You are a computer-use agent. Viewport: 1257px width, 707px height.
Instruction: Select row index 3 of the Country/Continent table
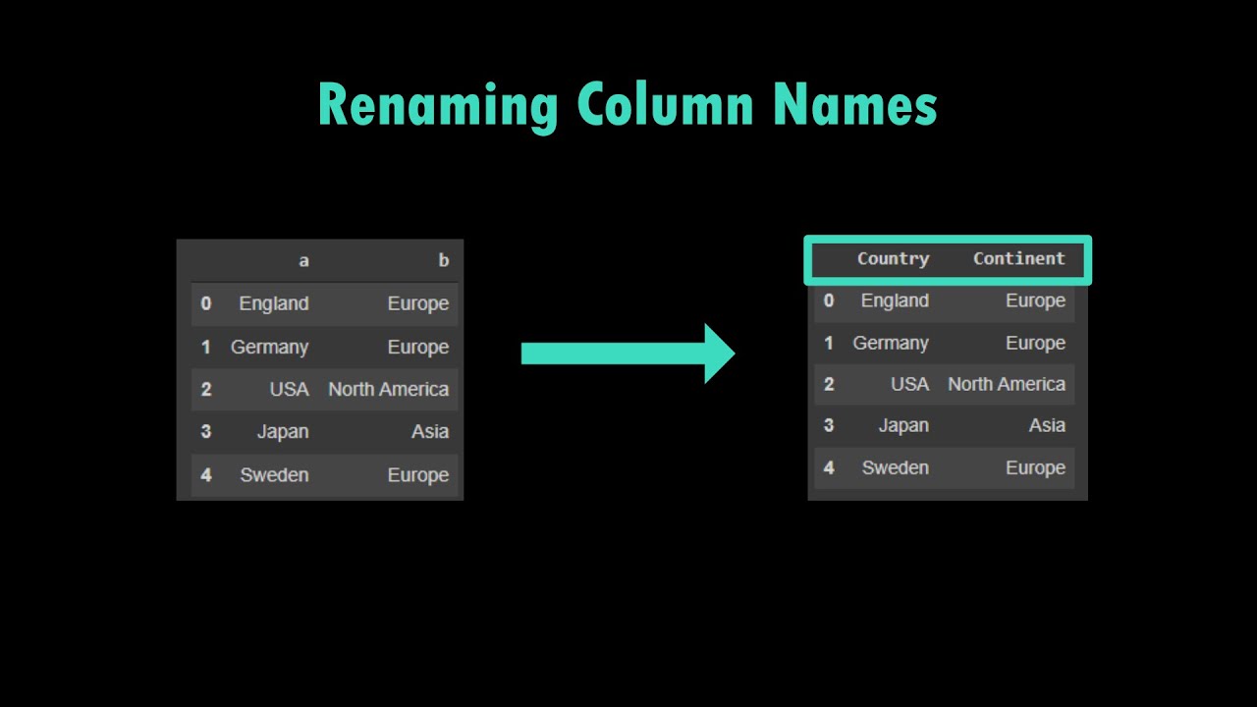click(x=829, y=425)
